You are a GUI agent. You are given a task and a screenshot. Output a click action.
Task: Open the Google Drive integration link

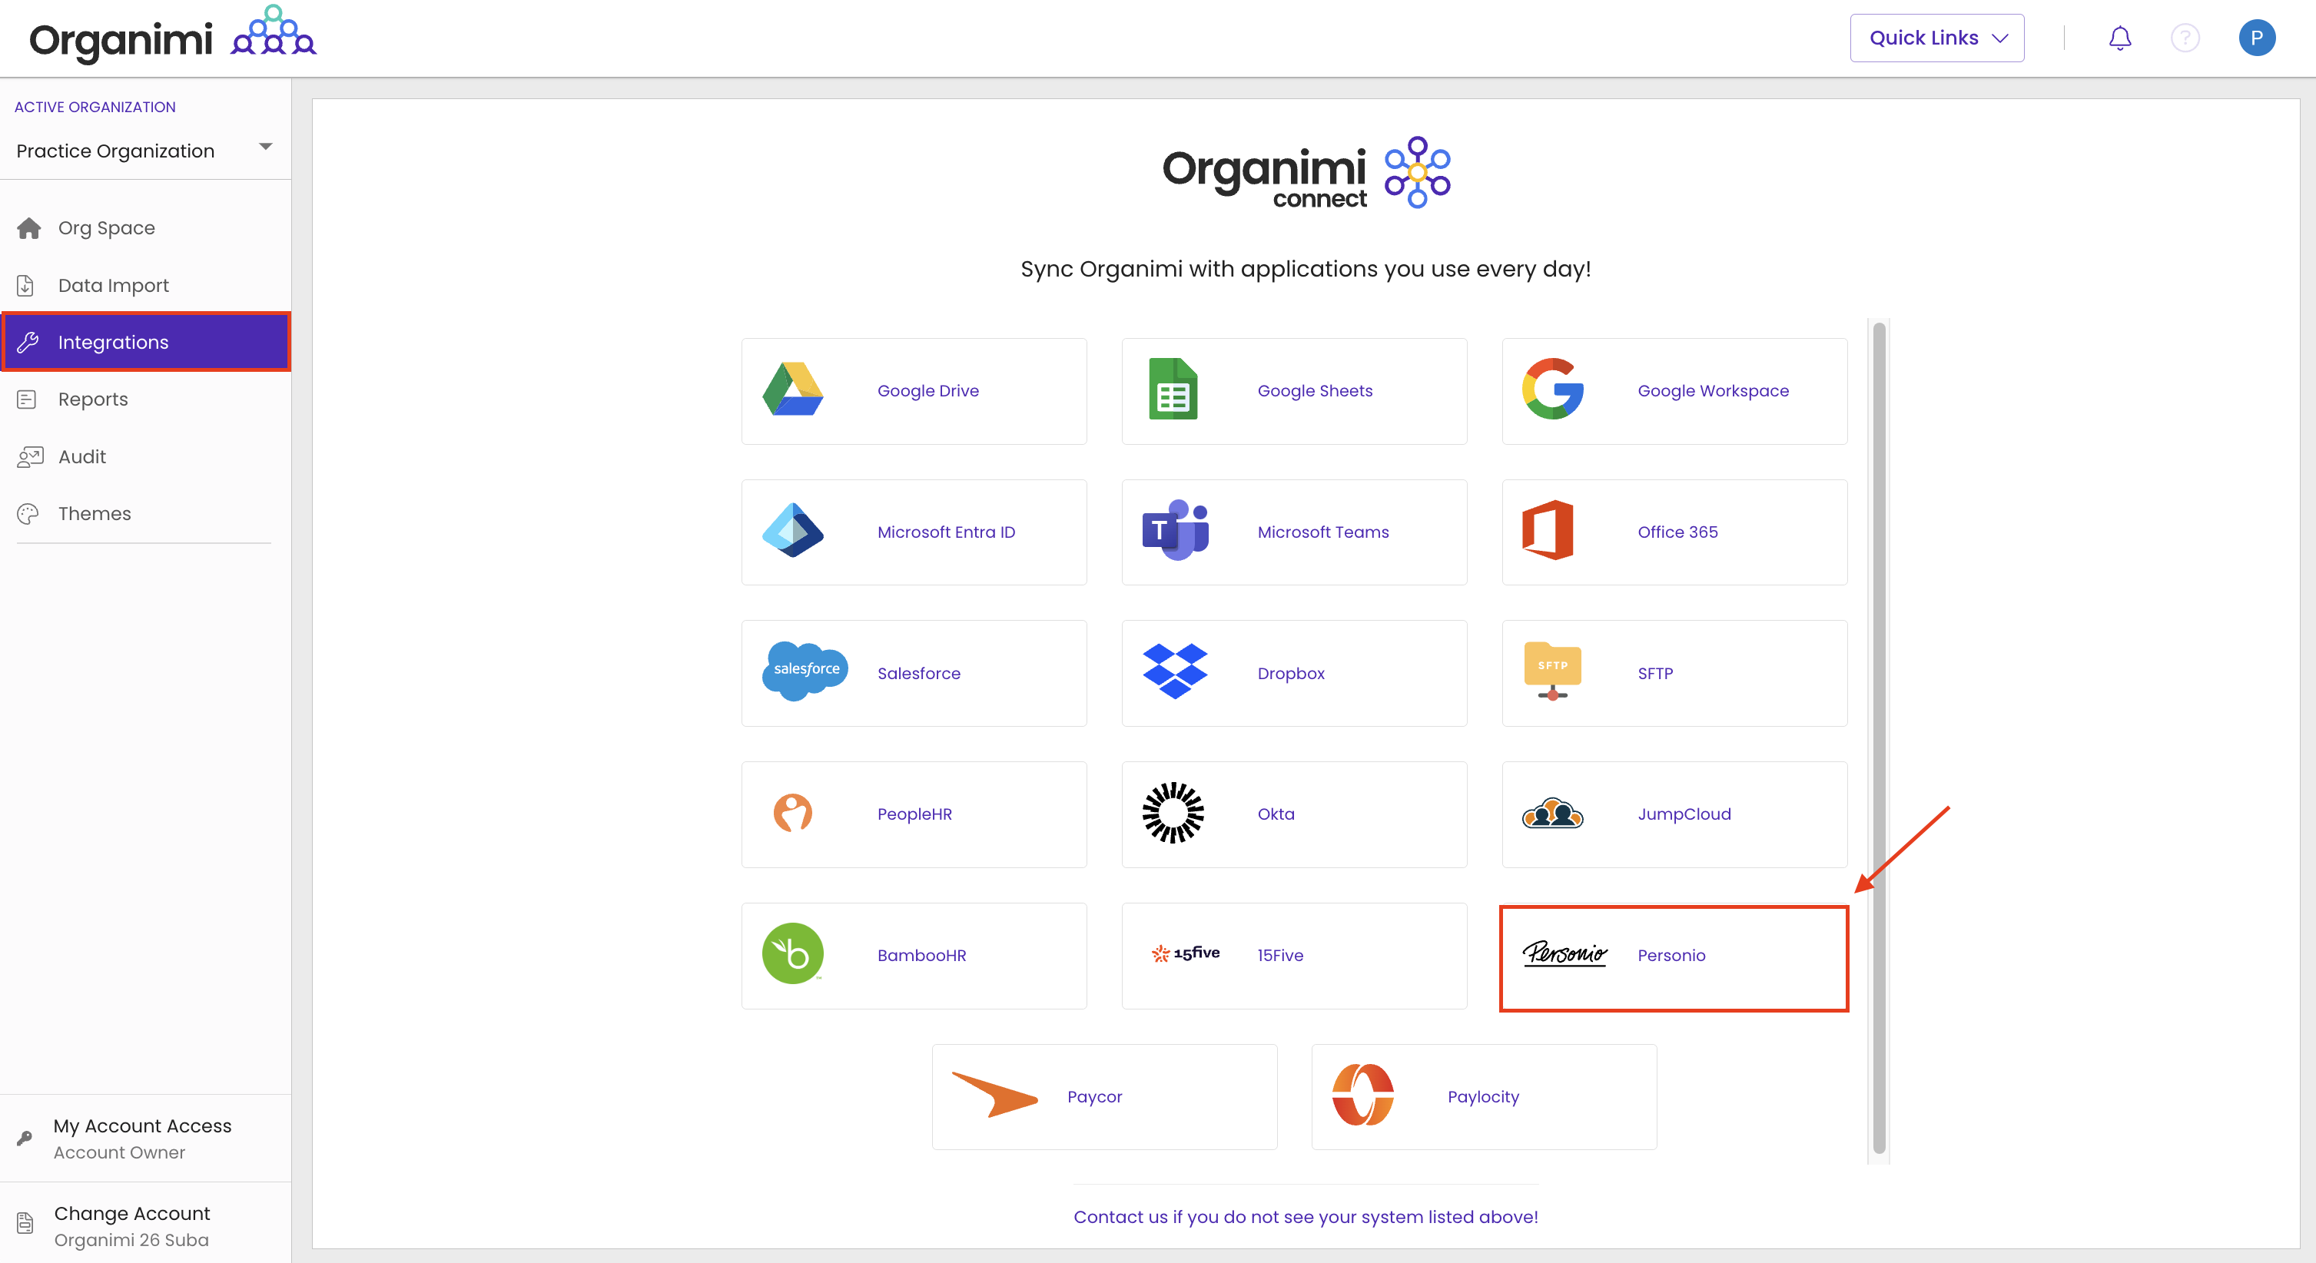coord(927,390)
